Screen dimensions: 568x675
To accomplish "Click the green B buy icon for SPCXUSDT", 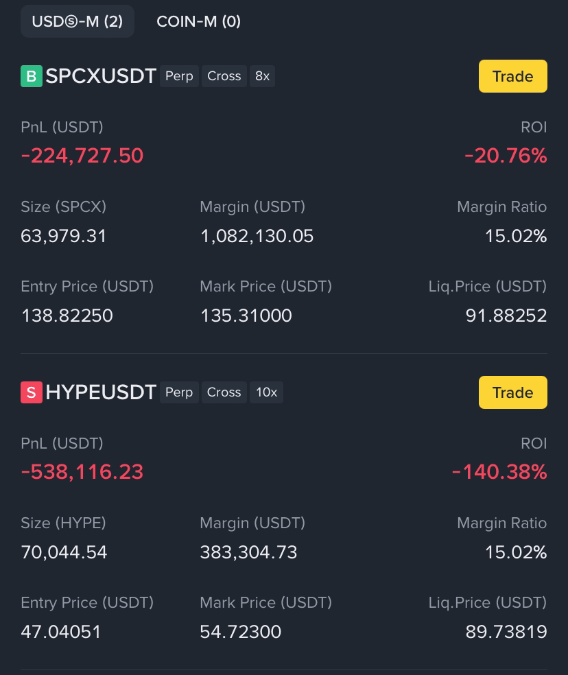I will click(32, 76).
